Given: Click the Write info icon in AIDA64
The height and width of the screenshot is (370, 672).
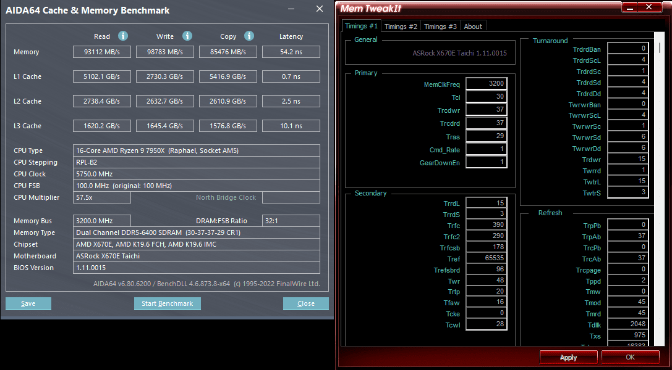Looking at the screenshot, I should click(x=187, y=36).
